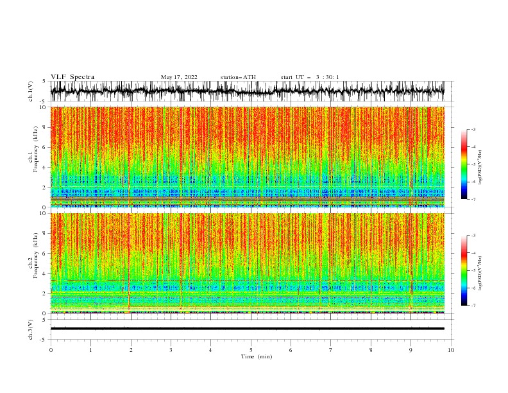Click the '8' kHz tick on ch.1 spectrogram

(x=44, y=127)
